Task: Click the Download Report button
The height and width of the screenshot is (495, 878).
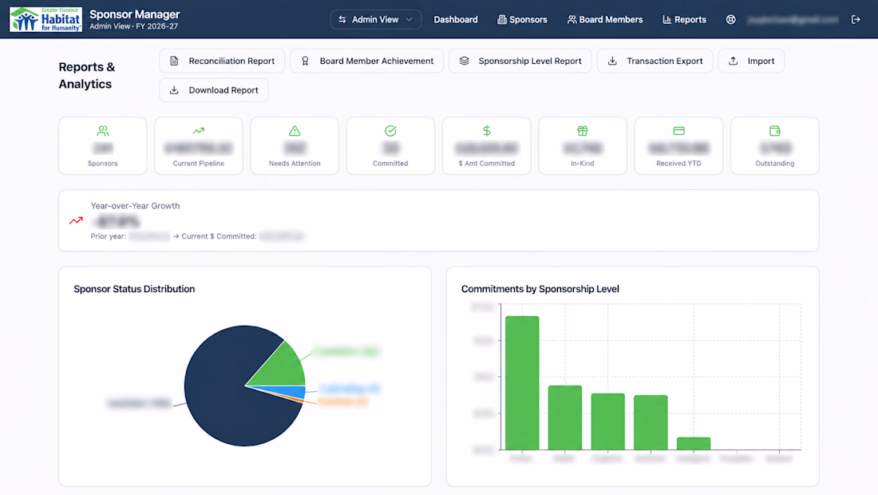Action: [214, 90]
